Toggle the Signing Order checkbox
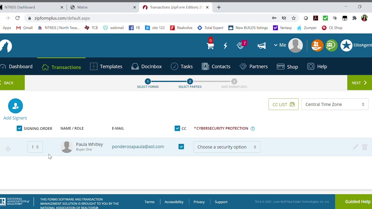 (x=19, y=128)
